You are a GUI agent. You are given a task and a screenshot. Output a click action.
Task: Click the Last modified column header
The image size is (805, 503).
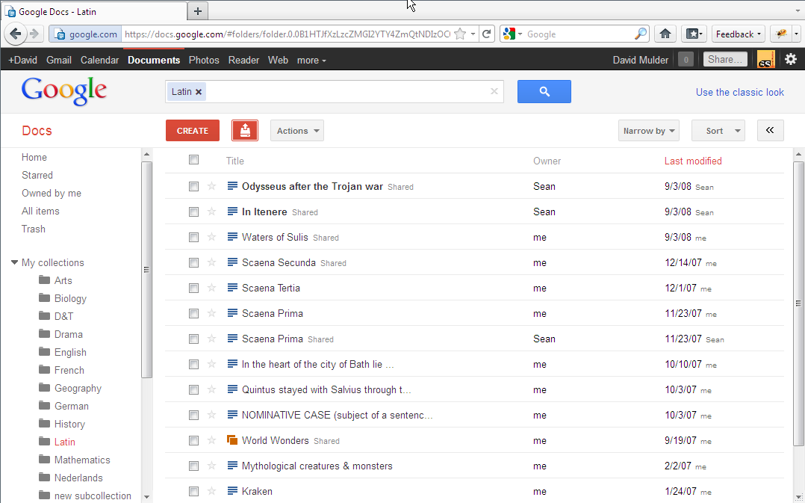(x=693, y=161)
